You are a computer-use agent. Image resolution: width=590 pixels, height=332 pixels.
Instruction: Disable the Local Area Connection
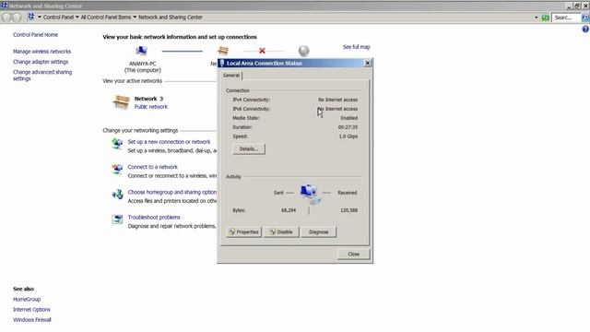pyautogui.click(x=281, y=231)
